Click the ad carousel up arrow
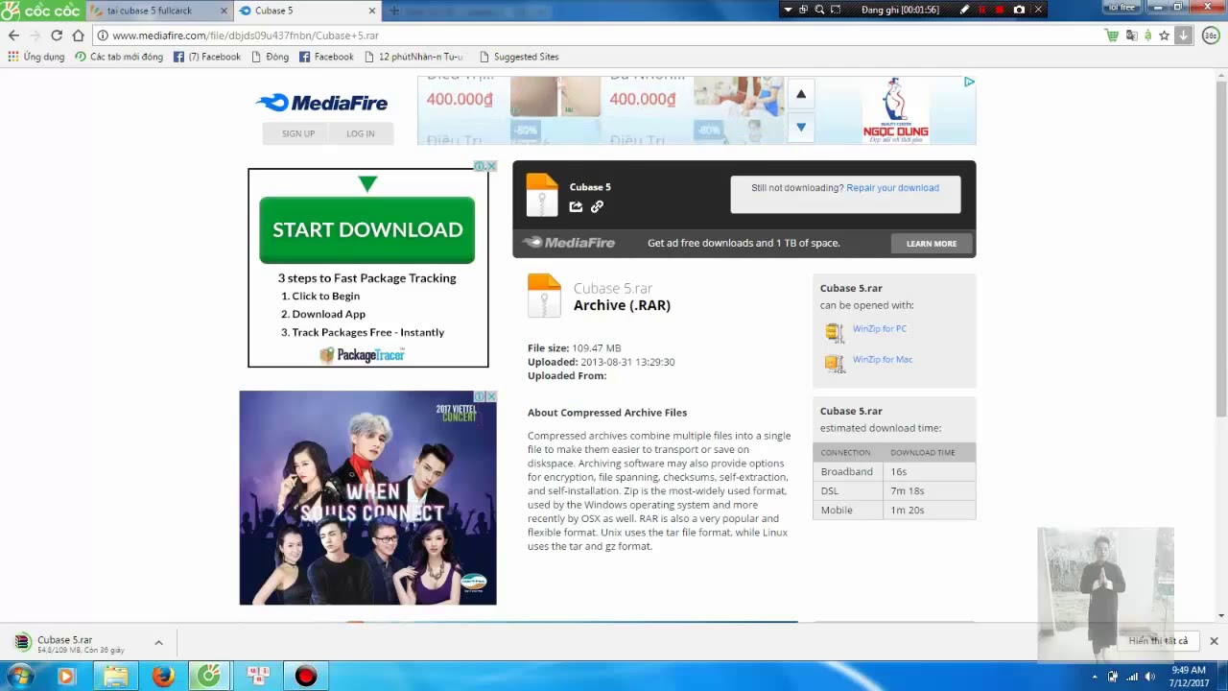Screen dimensions: 1228x691 pyautogui.click(x=801, y=94)
